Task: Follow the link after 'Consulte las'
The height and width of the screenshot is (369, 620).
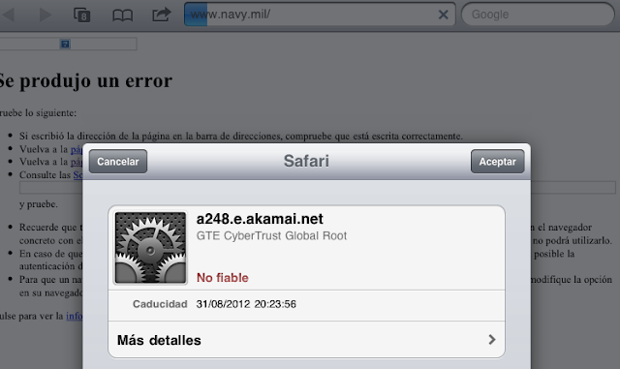Action: click(x=77, y=174)
